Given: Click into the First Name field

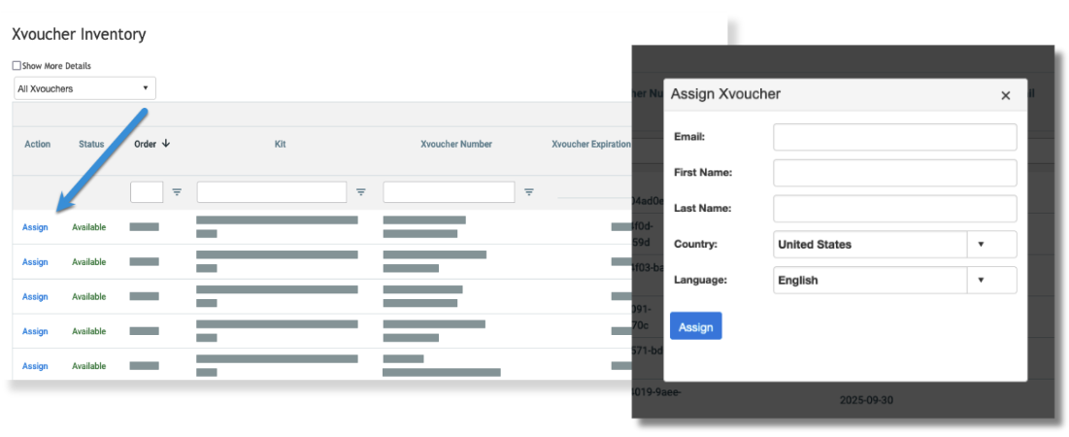Looking at the screenshot, I should click(895, 173).
